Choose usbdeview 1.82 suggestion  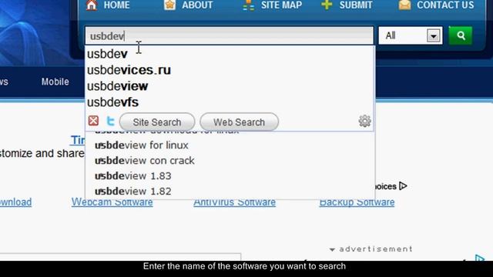point(133,192)
